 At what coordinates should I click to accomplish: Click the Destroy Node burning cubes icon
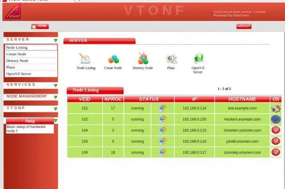143,58
